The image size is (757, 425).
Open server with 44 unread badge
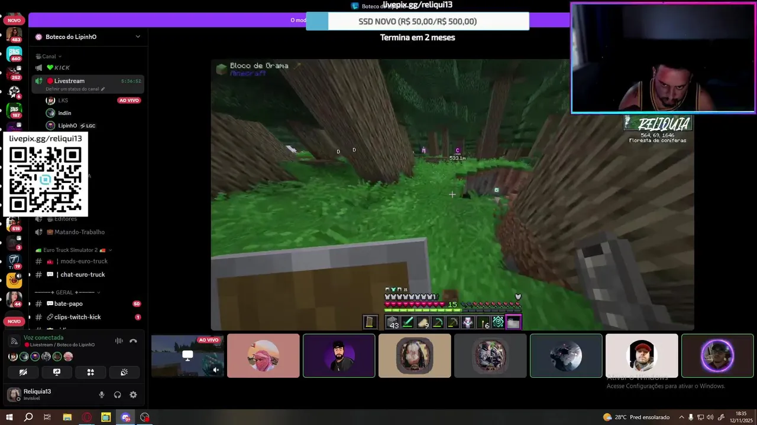click(x=14, y=299)
